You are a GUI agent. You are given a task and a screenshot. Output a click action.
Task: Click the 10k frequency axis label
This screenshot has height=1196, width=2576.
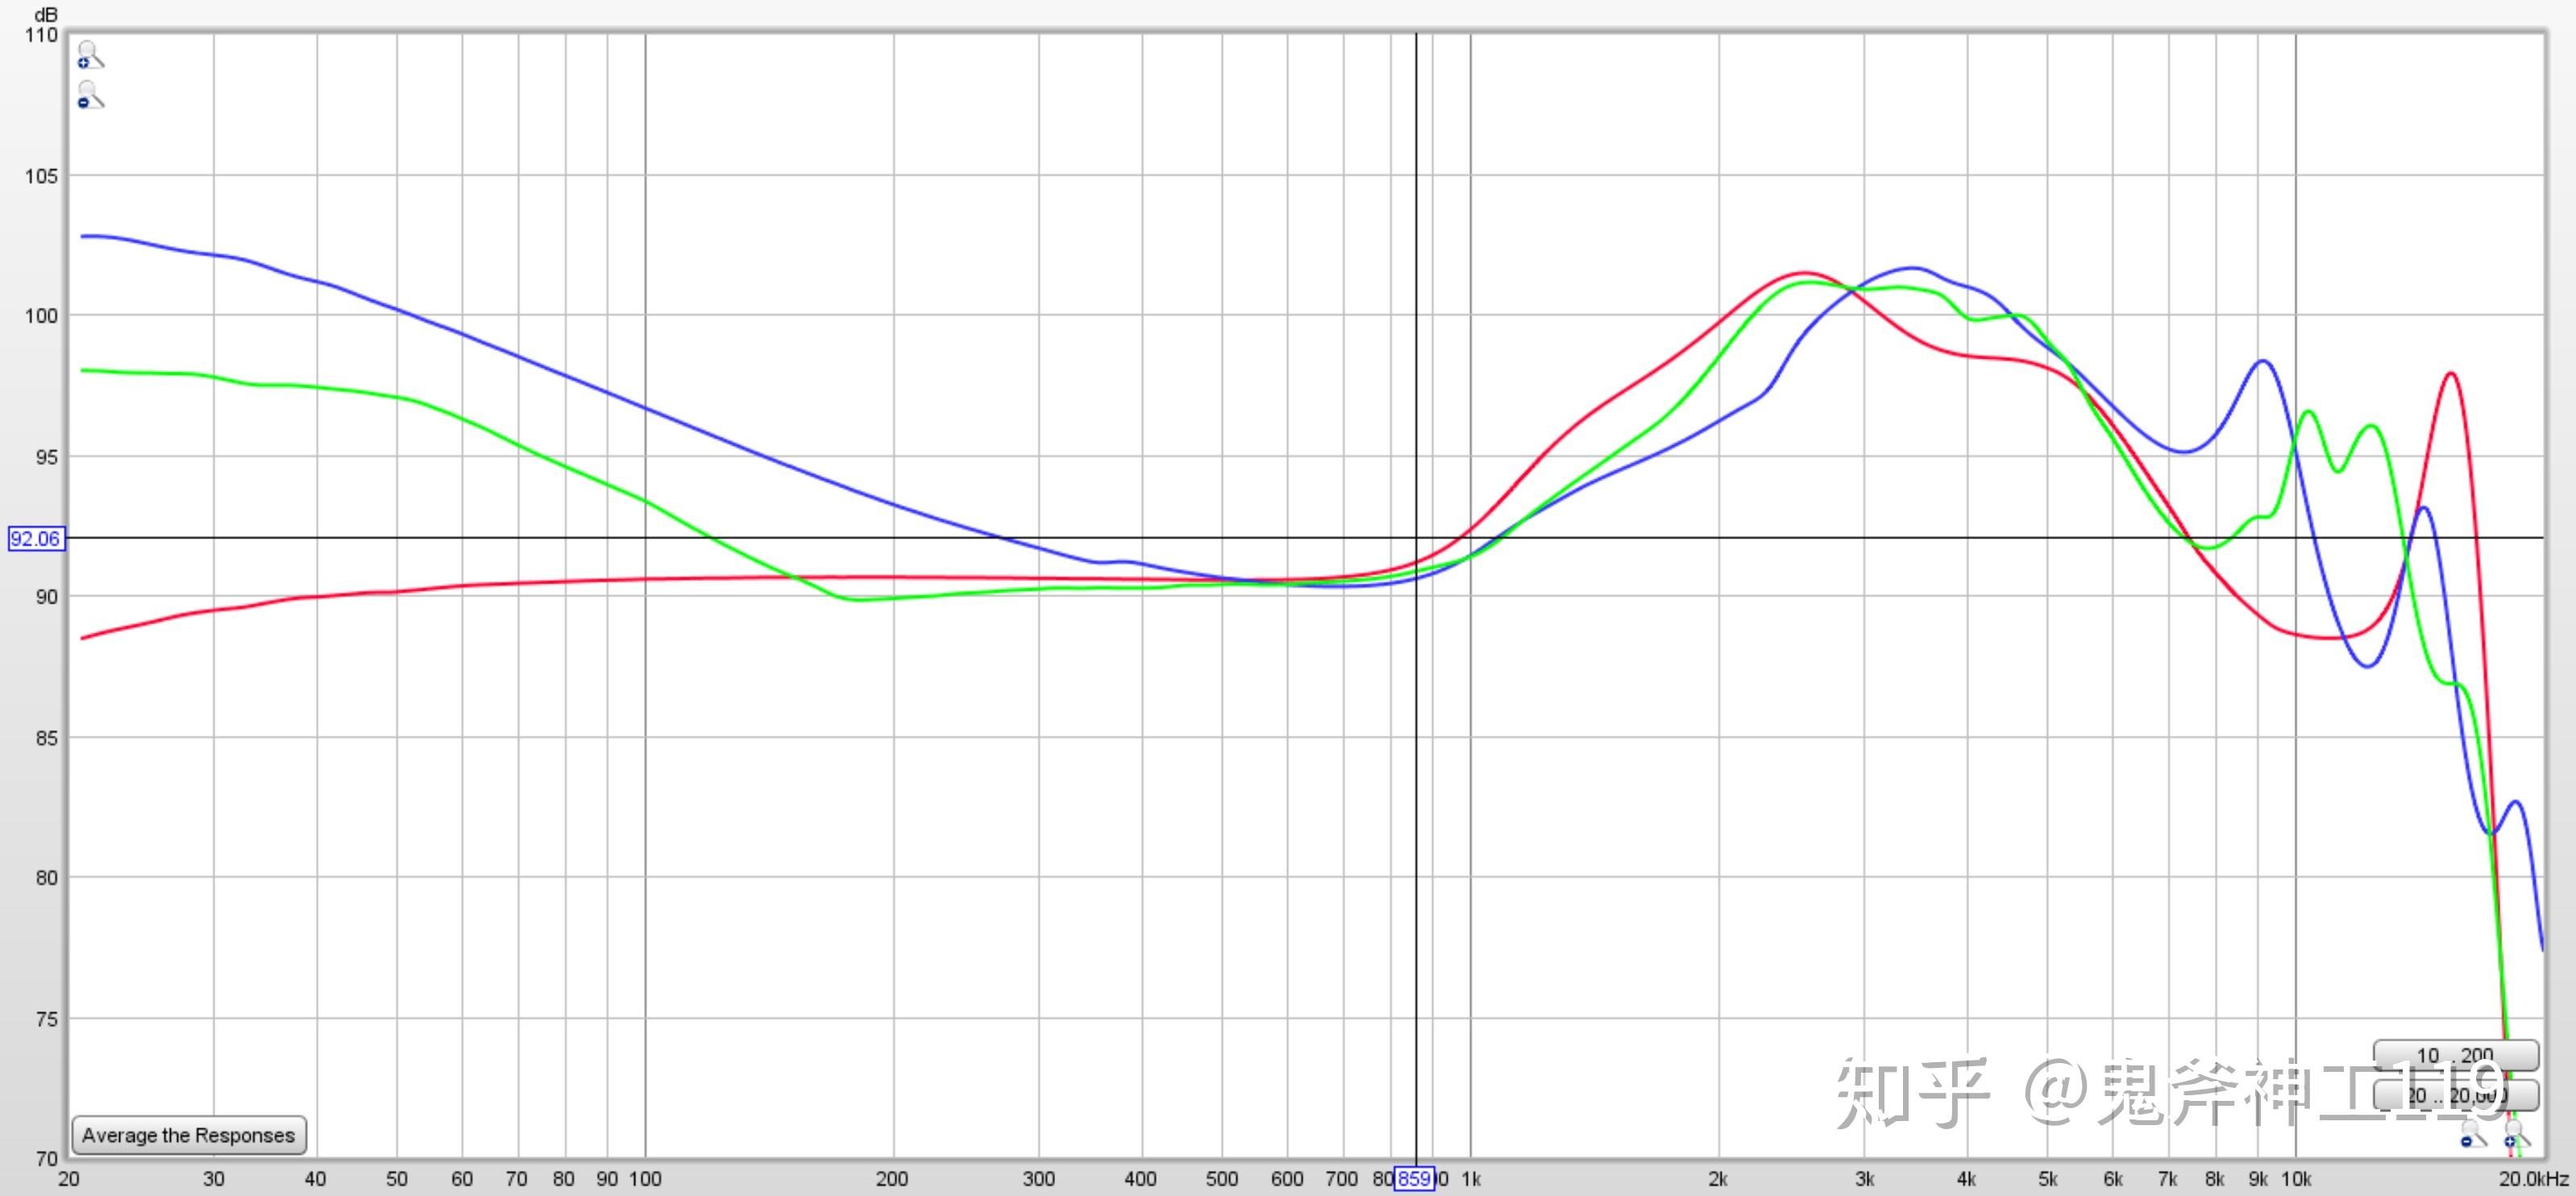point(2296,1179)
